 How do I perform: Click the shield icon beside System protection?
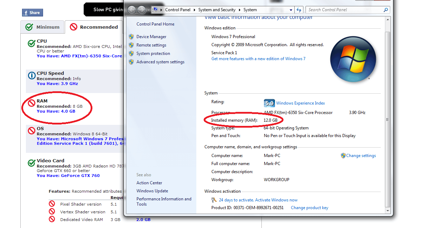click(131, 54)
